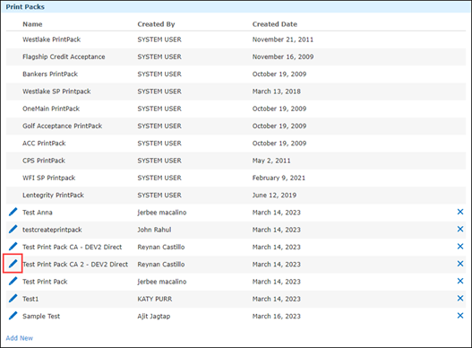Click the testcreateprintpack name
This screenshot has height=348, width=472.
point(52,230)
